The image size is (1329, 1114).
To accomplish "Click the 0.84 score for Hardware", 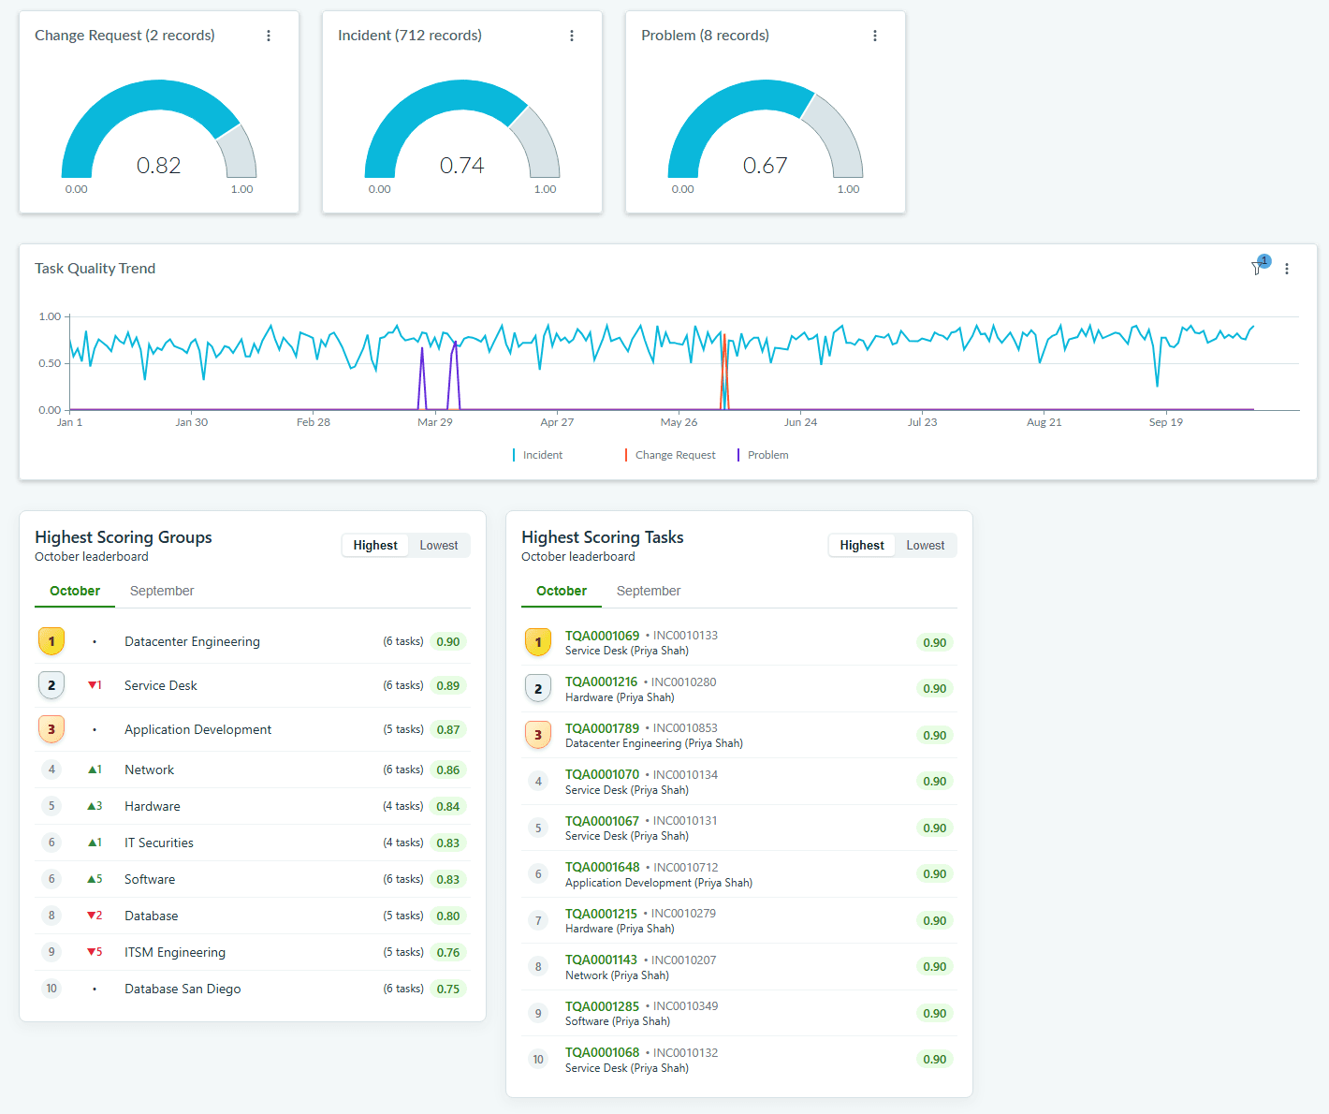I will coord(448,806).
